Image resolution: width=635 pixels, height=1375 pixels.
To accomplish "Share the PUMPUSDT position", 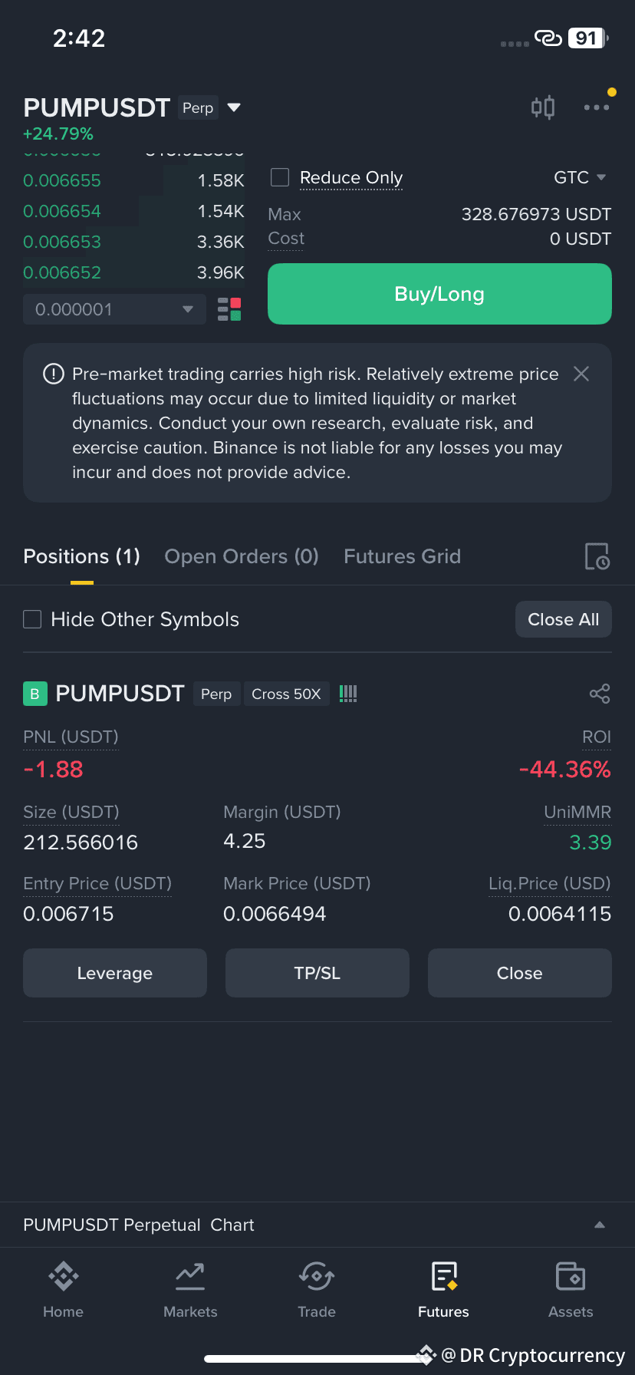I will click(600, 694).
